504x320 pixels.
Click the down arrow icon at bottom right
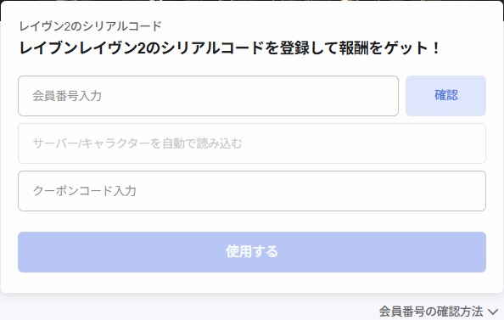(x=493, y=312)
